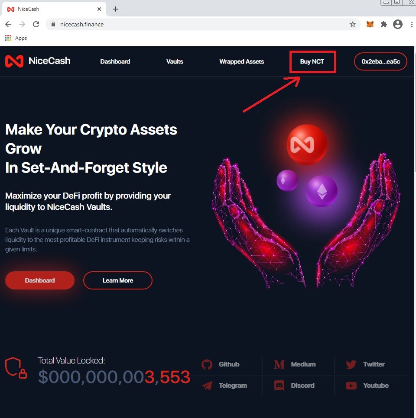Click the NiceCash logo in header
This screenshot has width=416, height=418.
(38, 61)
